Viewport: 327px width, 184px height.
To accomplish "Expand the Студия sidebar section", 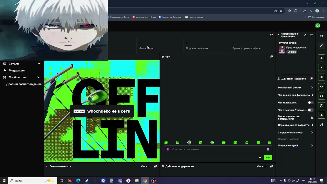I will coord(39,64).
